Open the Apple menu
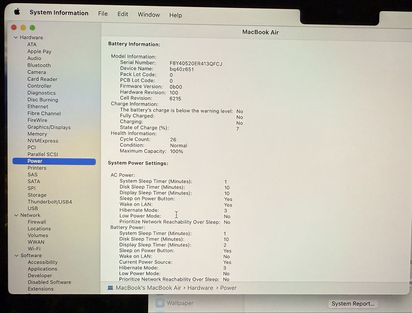Viewport: 412px width, 313px height. click(x=17, y=12)
